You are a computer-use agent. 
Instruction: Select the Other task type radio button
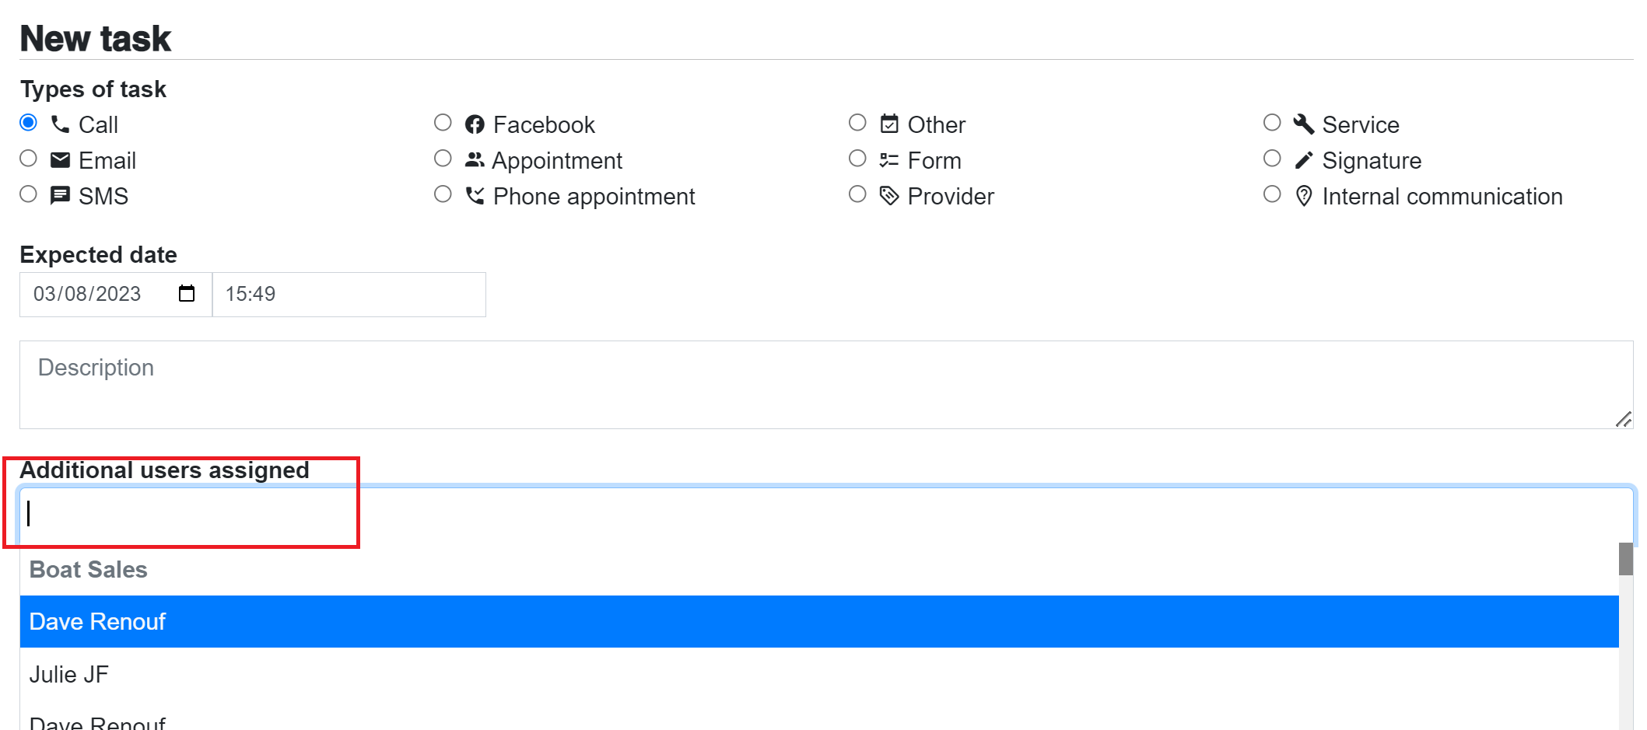point(857,123)
